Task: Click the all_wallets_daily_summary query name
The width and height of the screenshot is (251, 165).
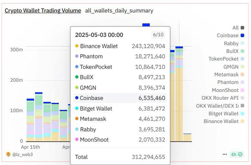Action: click(119, 11)
